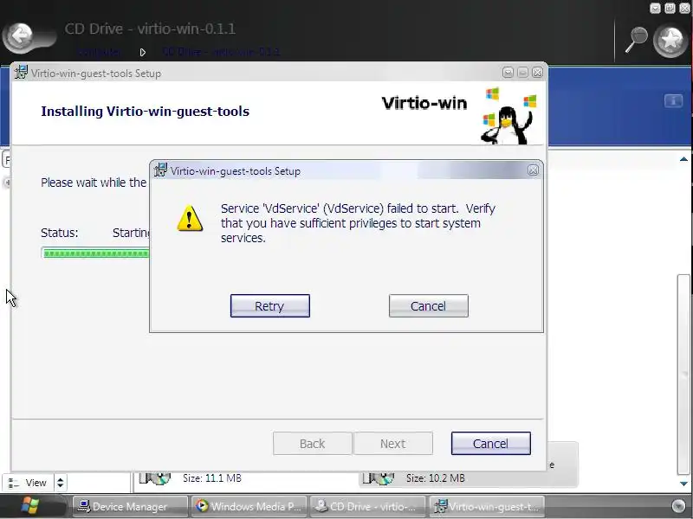Click the CD Drive window vertical scrollbar thumb
The width and height of the screenshot is (693, 519).
click(683, 375)
